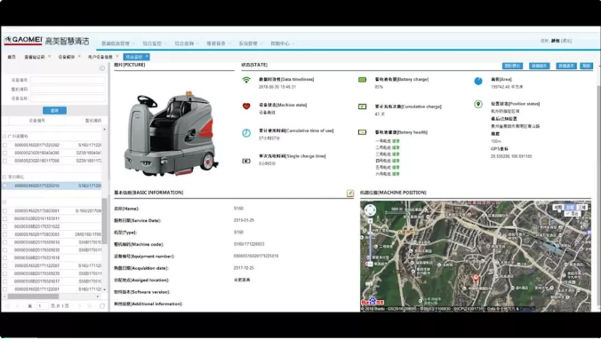601x340 pixels.
Task: Close the 综合监控 active tab
Action: pyautogui.click(x=147, y=56)
